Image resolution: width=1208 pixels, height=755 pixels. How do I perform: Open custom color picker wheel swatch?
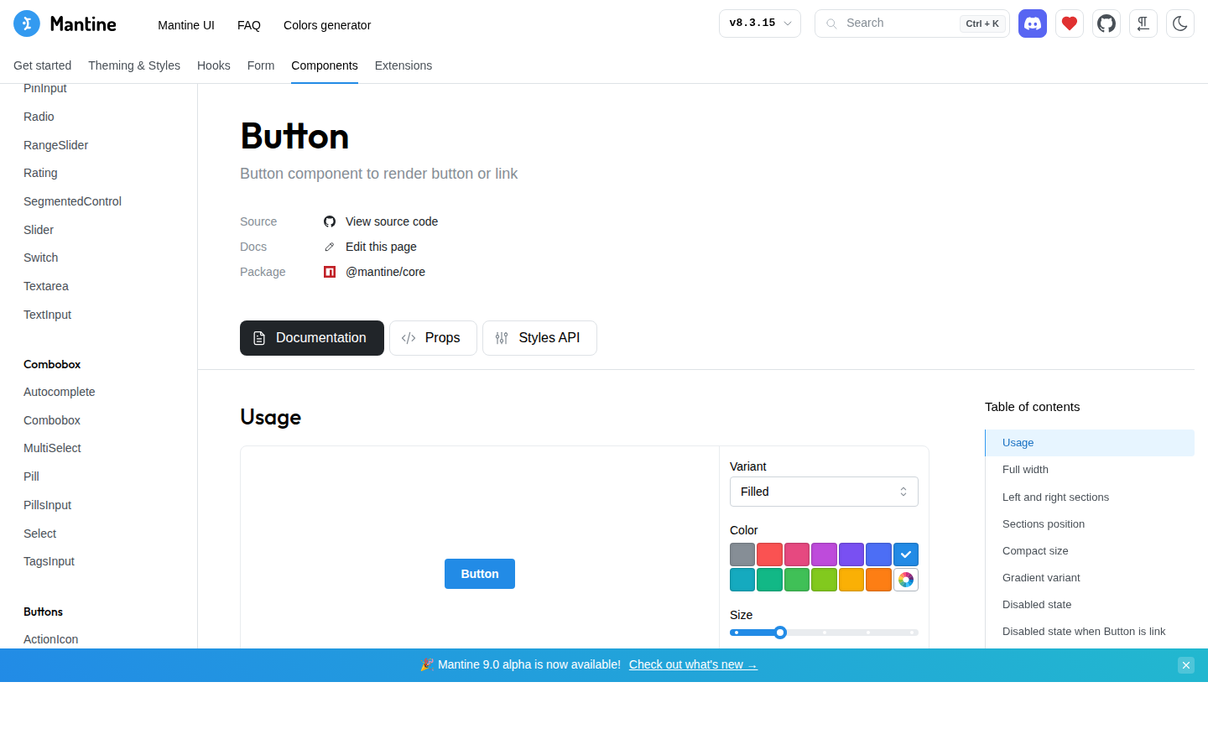tap(906, 580)
